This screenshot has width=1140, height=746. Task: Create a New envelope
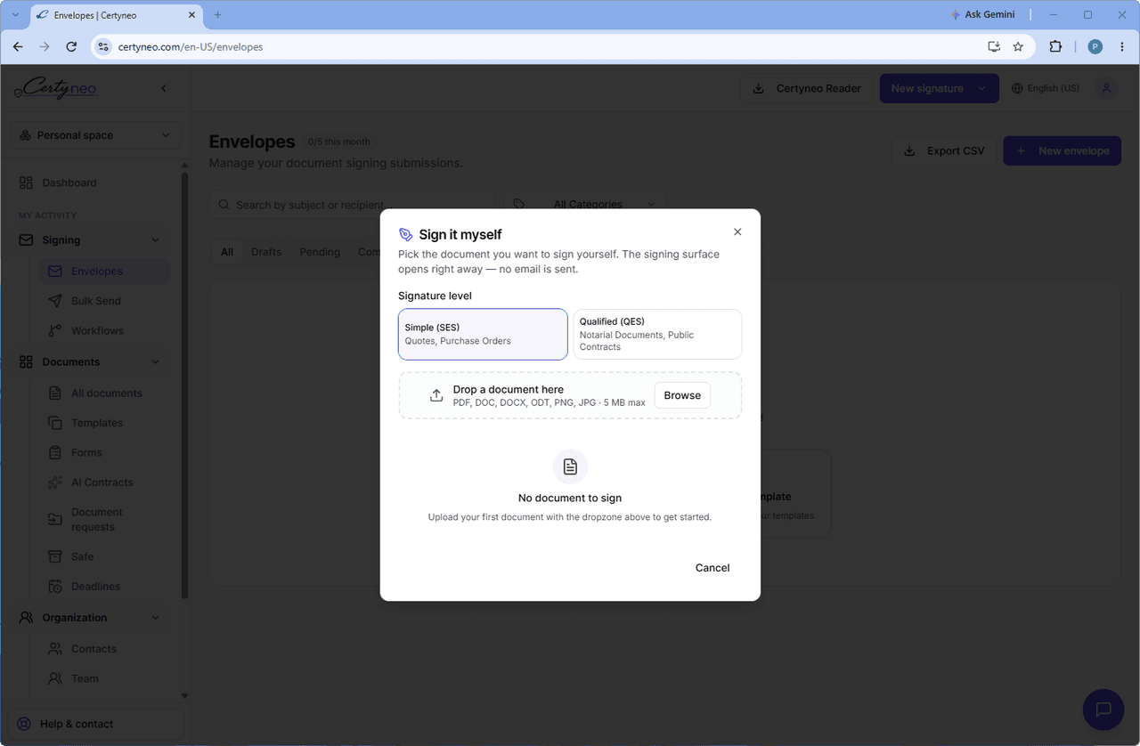[1063, 150]
